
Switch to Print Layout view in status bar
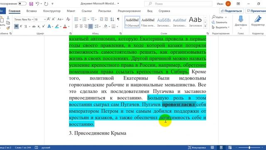tap(221, 147)
